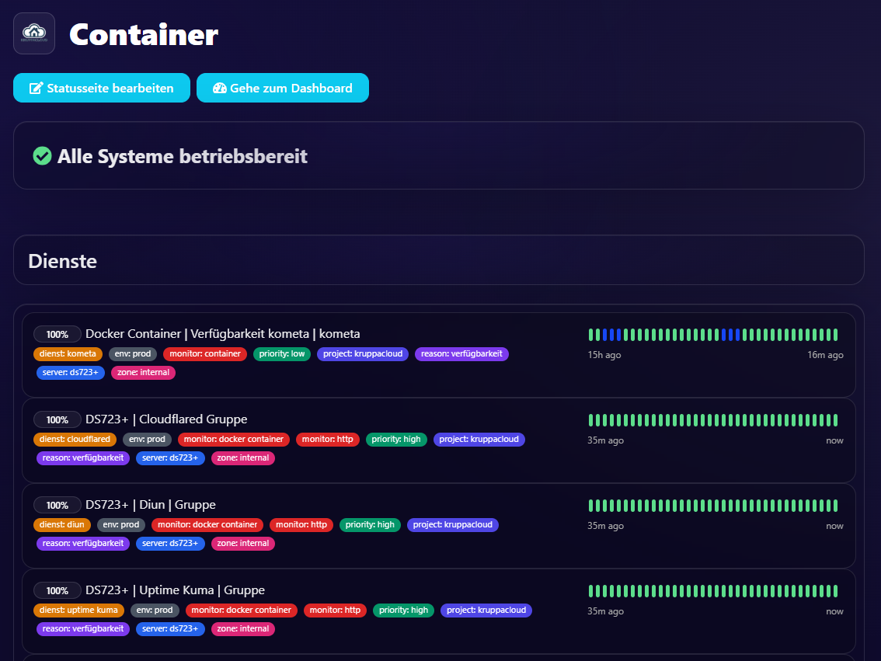Open the dashboard via 'Gehe zum Dashboard'
881x661 pixels.
[x=282, y=88]
